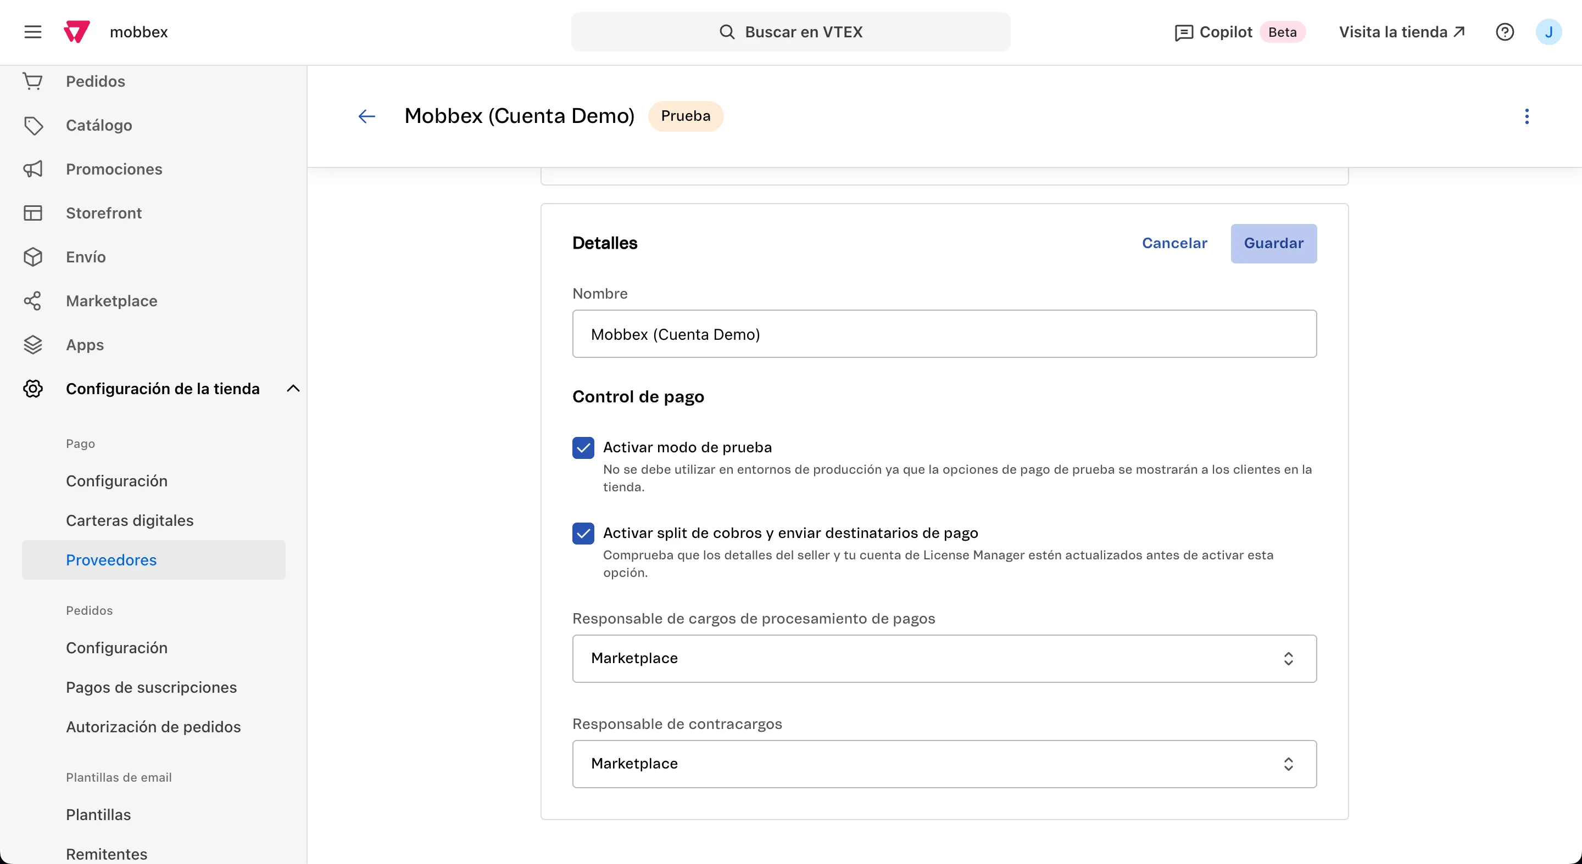Click the Nombre input field

945,334
